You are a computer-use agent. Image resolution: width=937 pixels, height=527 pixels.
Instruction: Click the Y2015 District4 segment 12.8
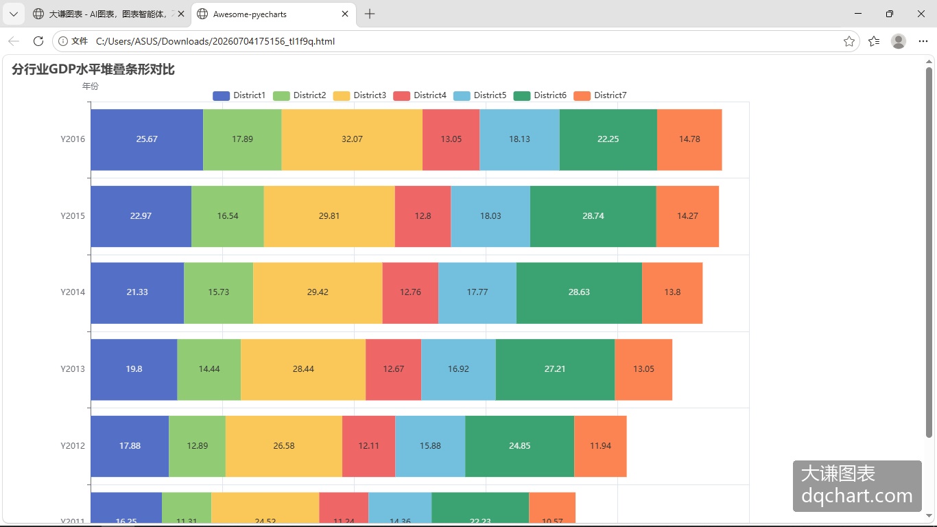point(423,216)
